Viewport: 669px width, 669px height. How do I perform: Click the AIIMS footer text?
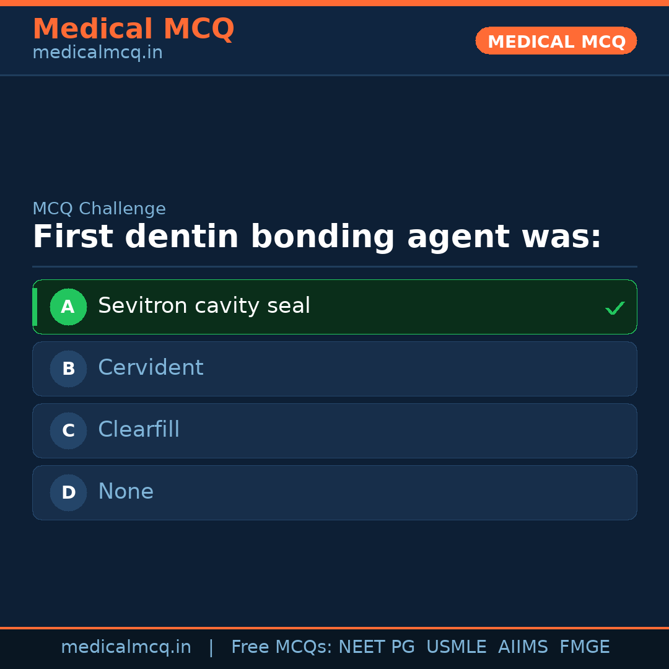523,647
